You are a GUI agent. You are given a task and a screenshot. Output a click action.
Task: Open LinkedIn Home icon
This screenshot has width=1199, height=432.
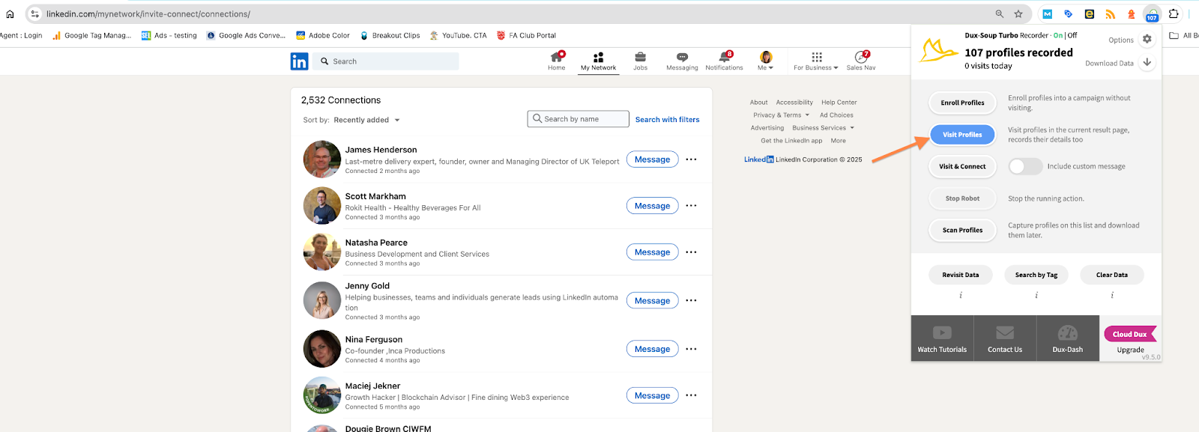pos(556,58)
